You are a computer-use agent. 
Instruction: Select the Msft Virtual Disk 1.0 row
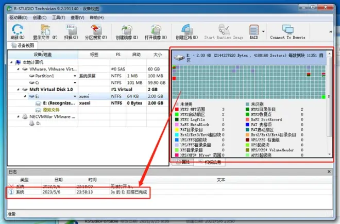[88, 89]
